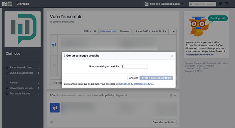Close the Créer un catalogue produits dialog
Screen dimensions: 235x128
pos(172,56)
